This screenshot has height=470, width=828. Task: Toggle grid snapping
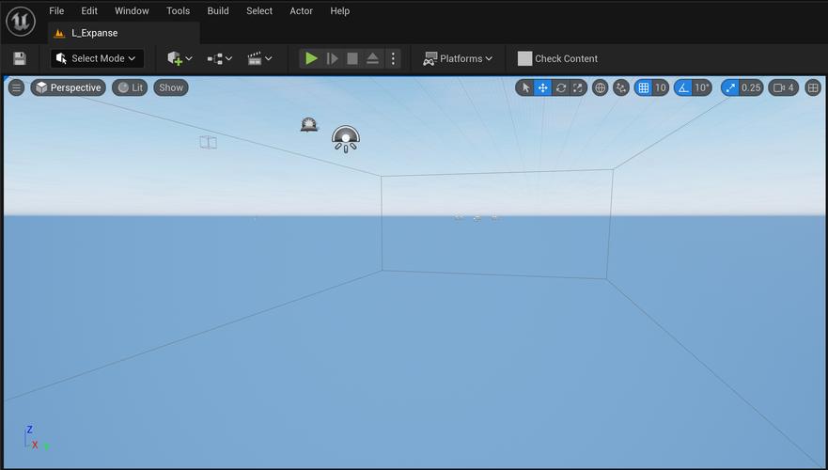(x=643, y=87)
